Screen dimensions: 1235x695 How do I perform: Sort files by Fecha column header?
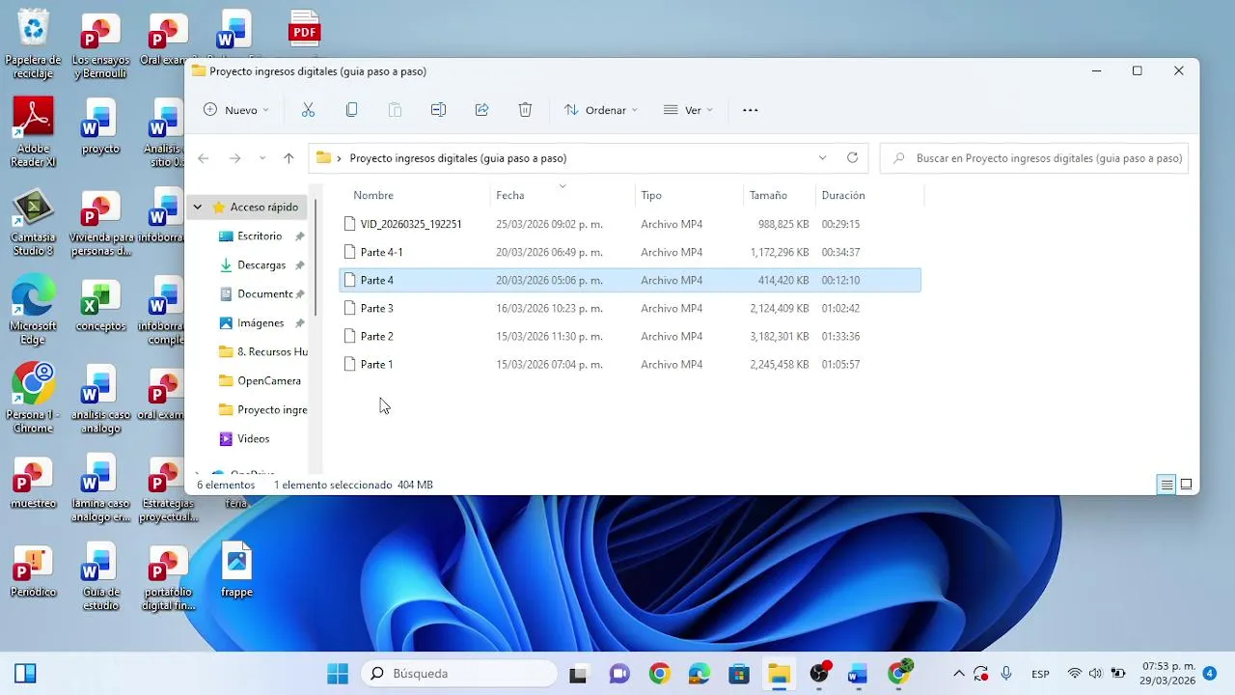coord(509,195)
